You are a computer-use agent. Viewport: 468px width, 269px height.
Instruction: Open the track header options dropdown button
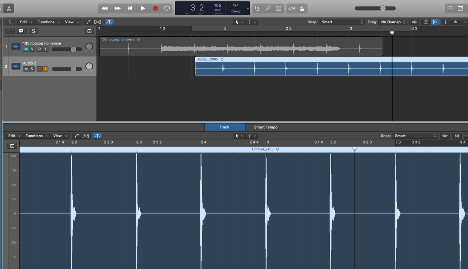pos(89,31)
